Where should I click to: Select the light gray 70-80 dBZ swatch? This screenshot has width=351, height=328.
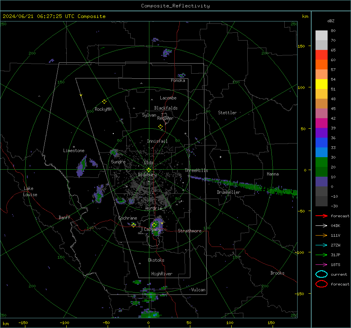click(x=321, y=35)
